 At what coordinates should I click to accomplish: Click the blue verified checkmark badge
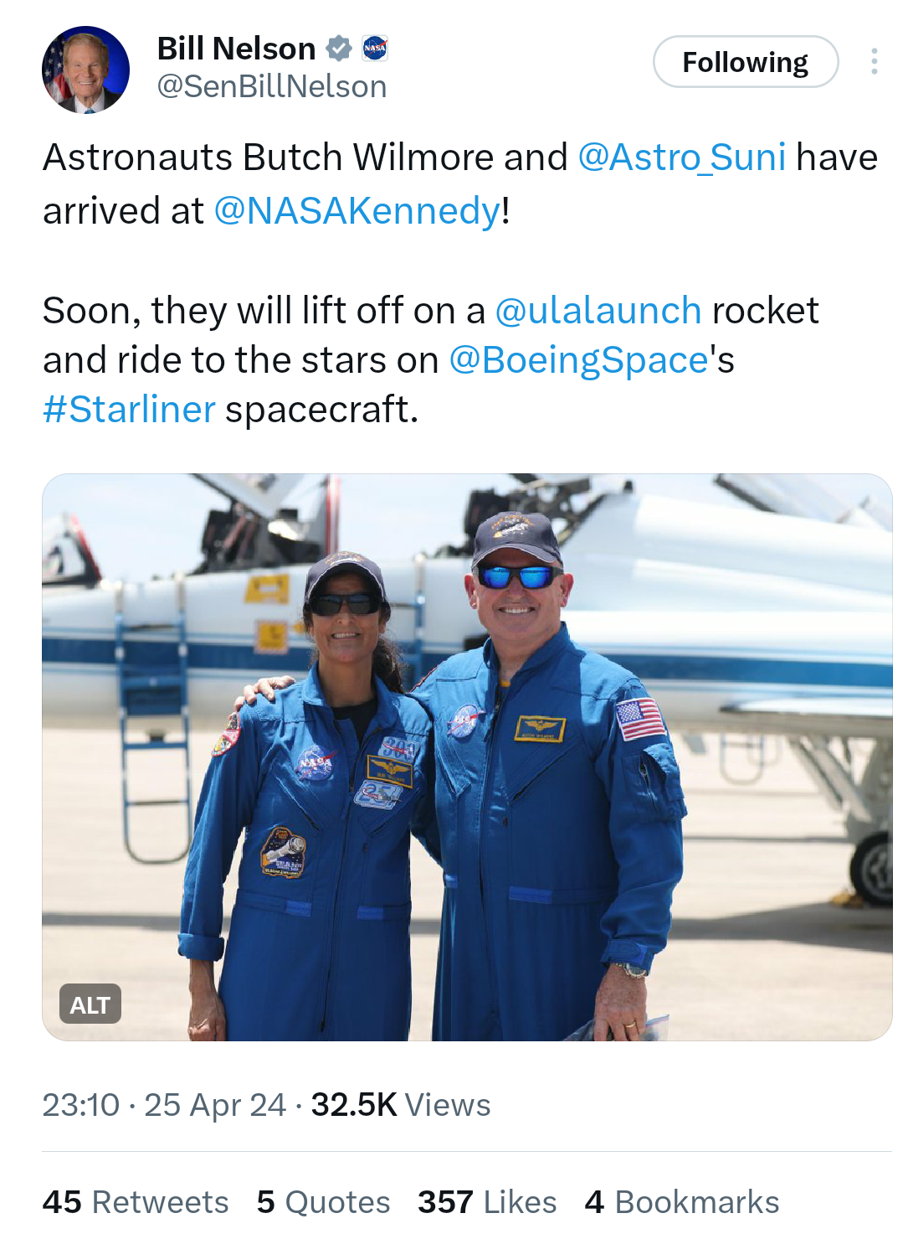[338, 49]
